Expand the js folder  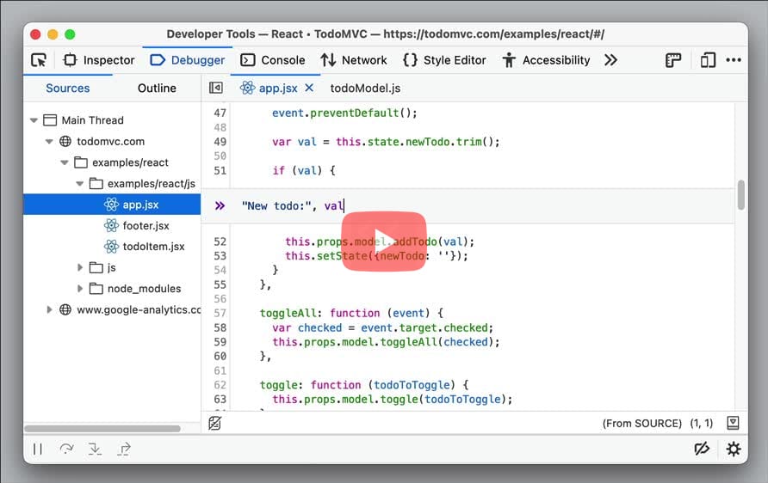(80, 267)
